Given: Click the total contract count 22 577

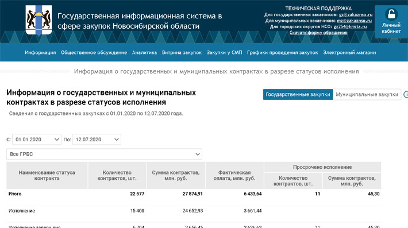Looking at the screenshot, I should click(x=137, y=194).
